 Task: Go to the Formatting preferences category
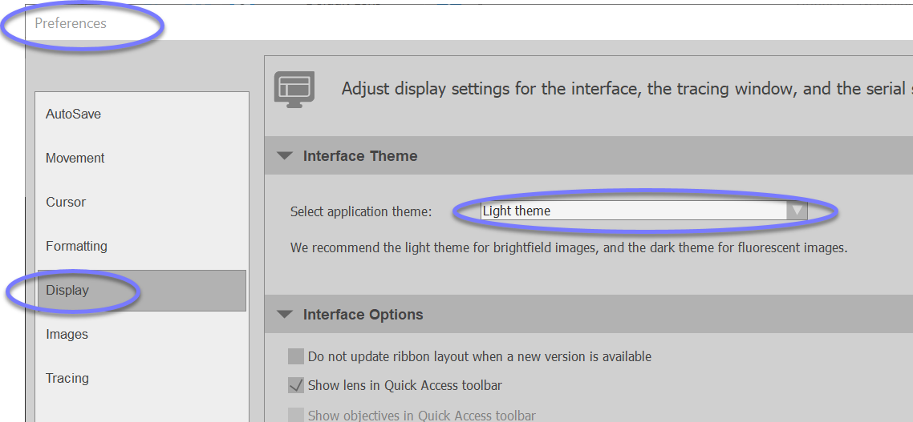[x=76, y=247]
